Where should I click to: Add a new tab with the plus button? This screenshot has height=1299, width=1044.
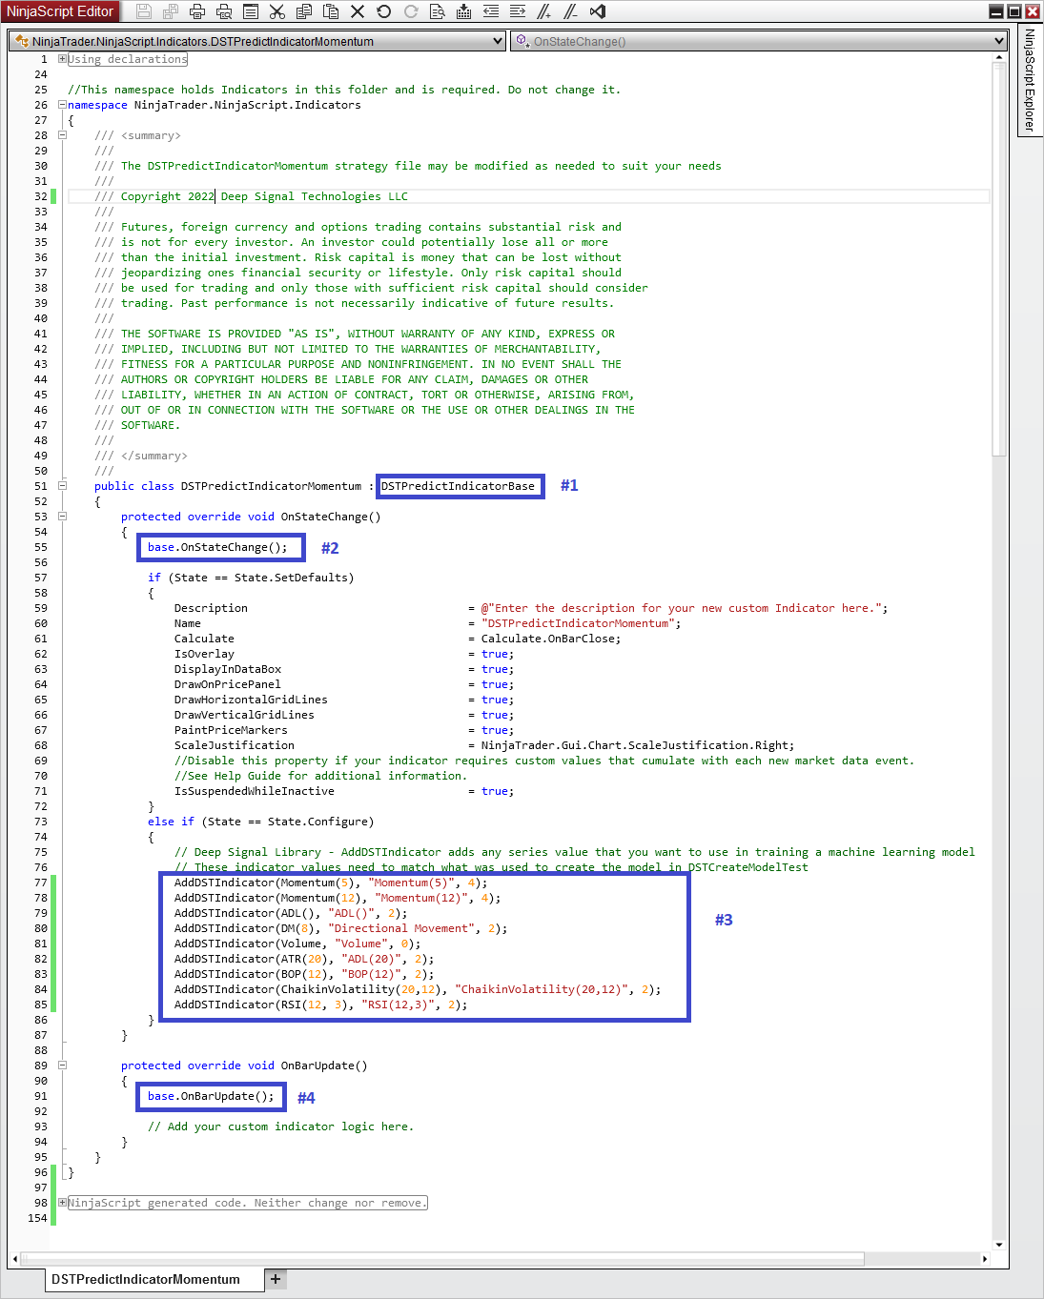point(276,1279)
